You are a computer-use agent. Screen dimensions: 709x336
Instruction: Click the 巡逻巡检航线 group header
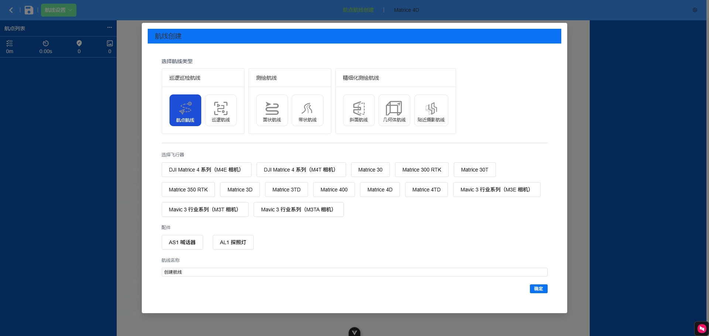click(185, 78)
